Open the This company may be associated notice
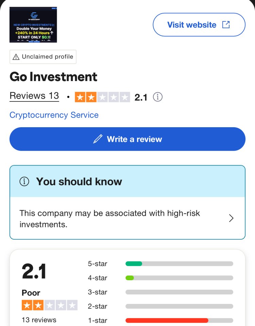This screenshot has width=255, height=326. [128, 218]
